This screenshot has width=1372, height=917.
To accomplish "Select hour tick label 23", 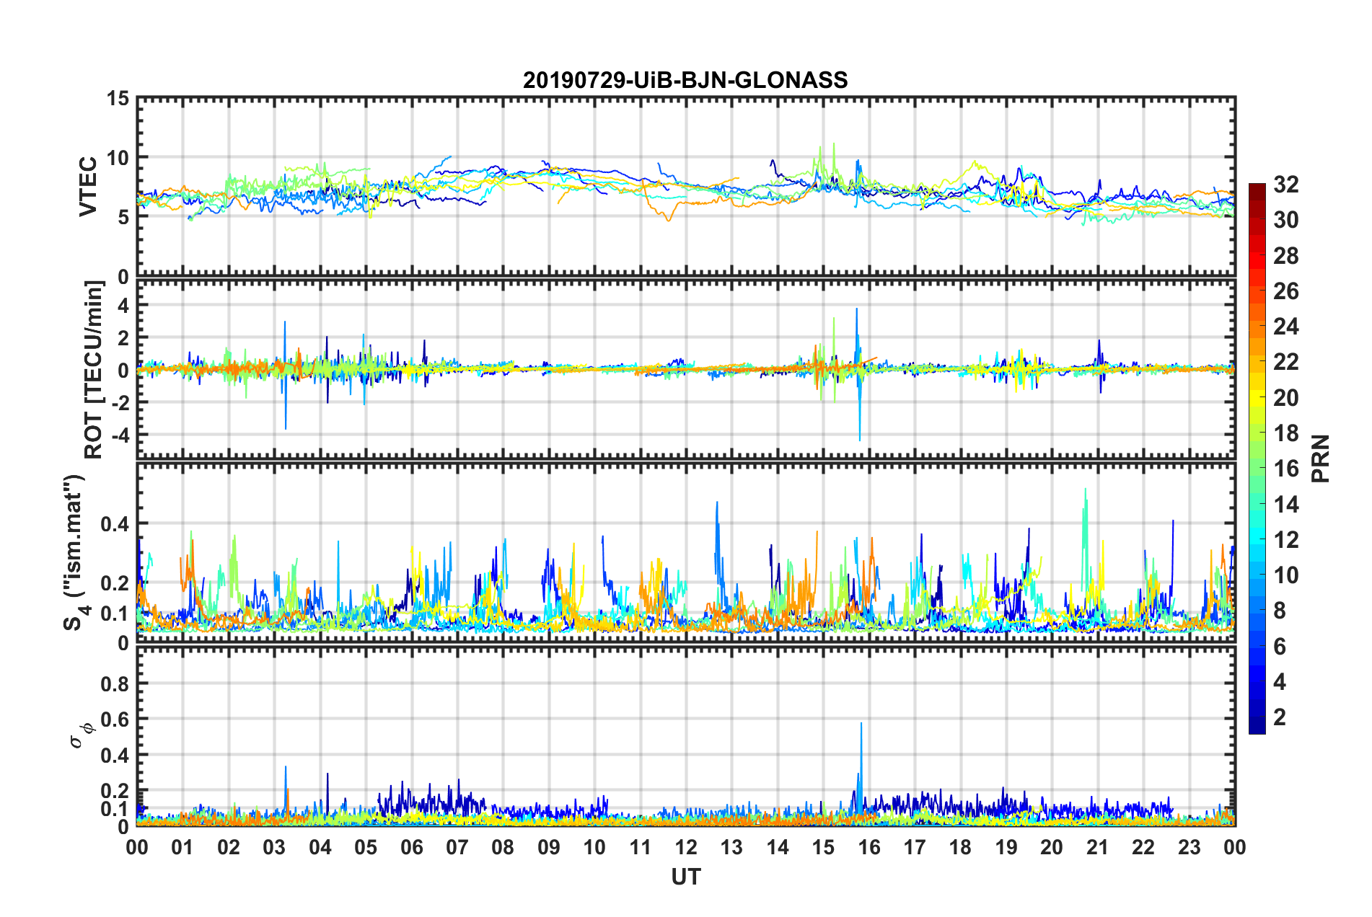I will tap(1189, 847).
